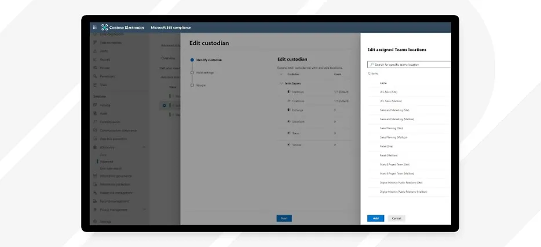
Task: Open Content search in the sidebar
Action: pos(109,122)
